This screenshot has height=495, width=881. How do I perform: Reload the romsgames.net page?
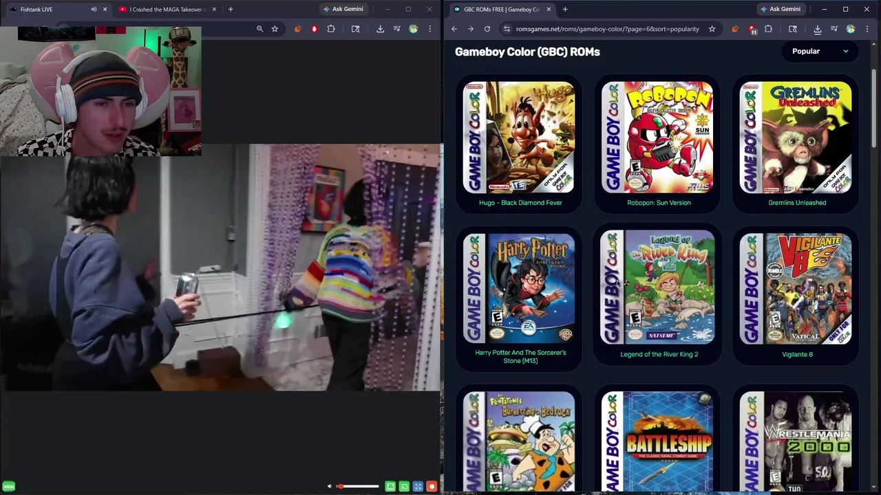pyautogui.click(x=487, y=29)
